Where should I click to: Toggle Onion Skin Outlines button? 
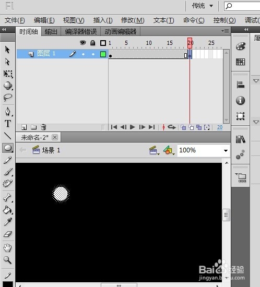pos(191,127)
